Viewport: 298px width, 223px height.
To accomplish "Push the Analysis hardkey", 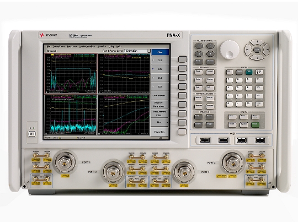I will (210, 106).
